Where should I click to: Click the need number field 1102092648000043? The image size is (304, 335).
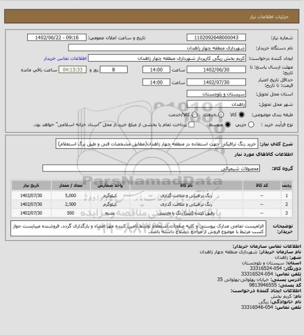[216, 37]
